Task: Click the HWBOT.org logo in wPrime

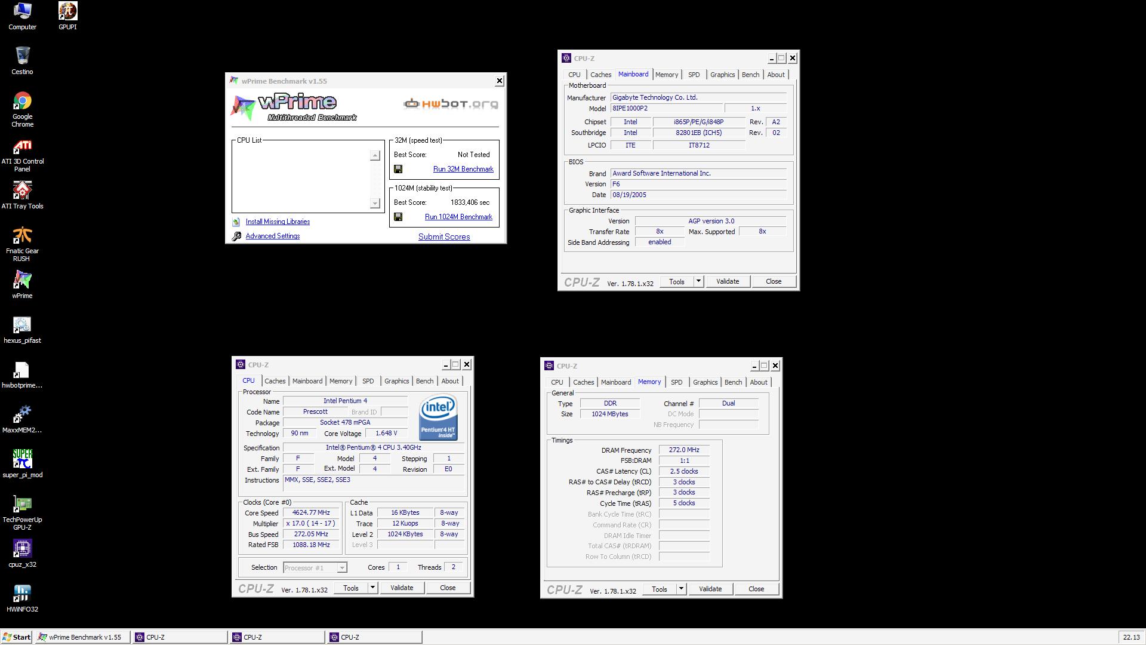Action: click(451, 104)
